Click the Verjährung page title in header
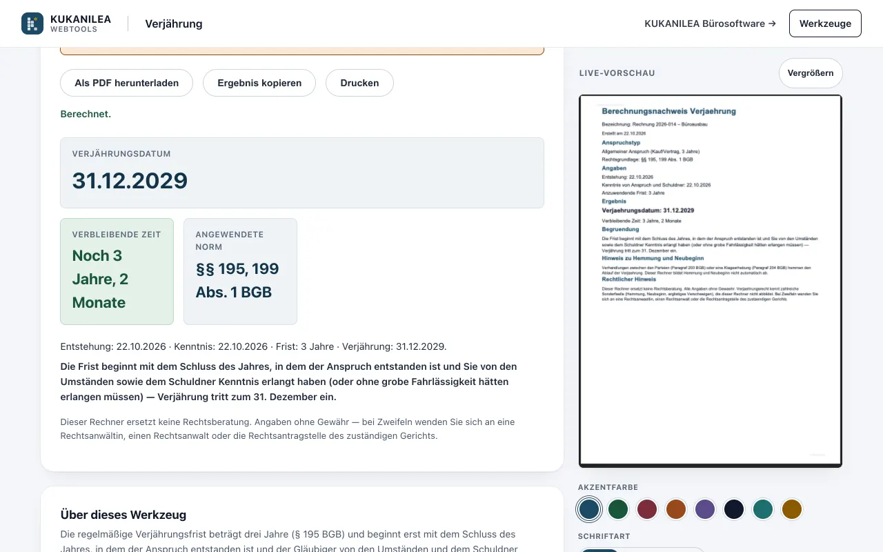This screenshot has width=883, height=552. coord(174,23)
